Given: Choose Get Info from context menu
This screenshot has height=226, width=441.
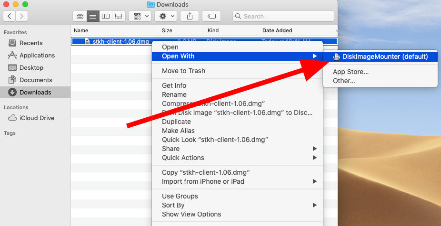Looking at the screenshot, I should (174, 85).
